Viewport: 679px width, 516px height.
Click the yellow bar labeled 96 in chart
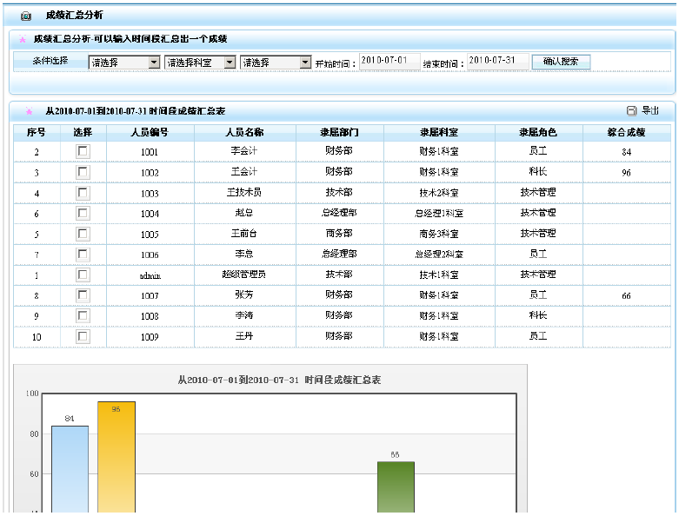[x=116, y=457]
